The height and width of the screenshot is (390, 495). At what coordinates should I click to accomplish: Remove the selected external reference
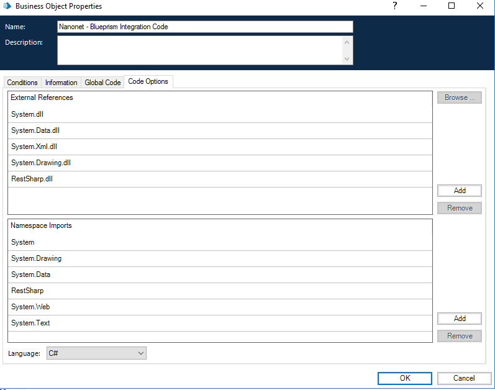click(460, 208)
